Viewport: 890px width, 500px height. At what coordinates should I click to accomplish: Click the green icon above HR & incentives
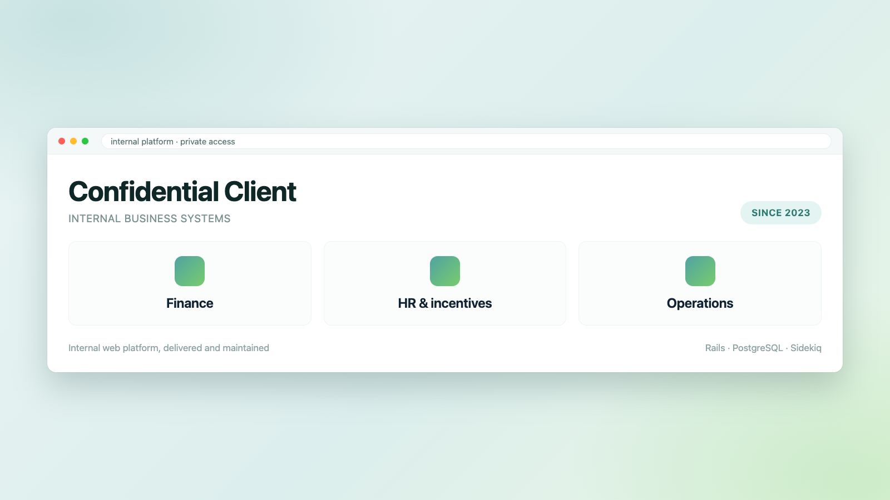[445, 271]
